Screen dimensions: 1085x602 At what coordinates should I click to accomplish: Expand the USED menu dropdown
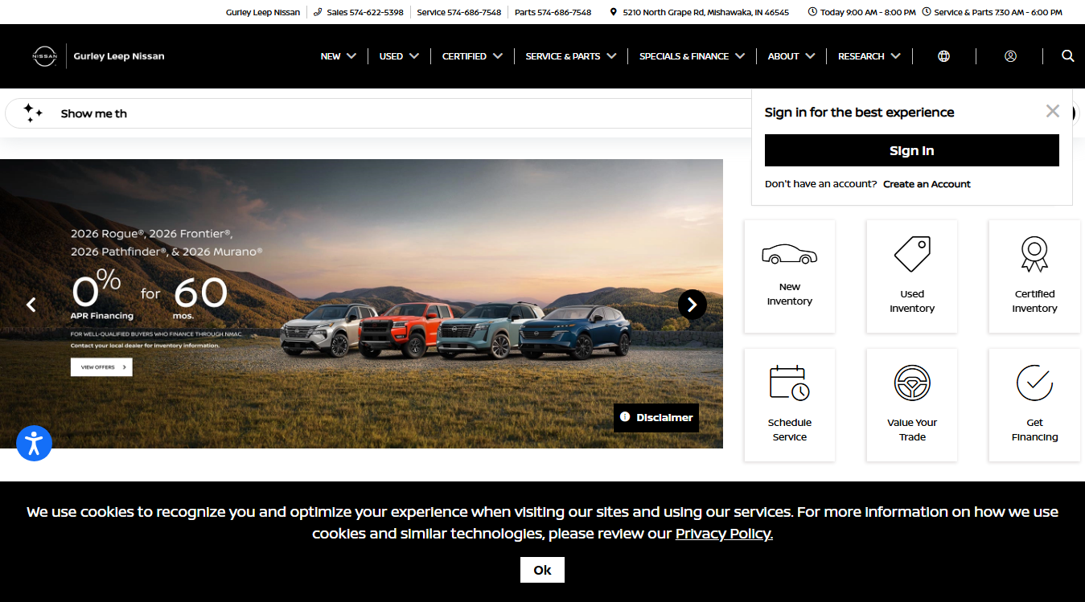click(x=399, y=56)
